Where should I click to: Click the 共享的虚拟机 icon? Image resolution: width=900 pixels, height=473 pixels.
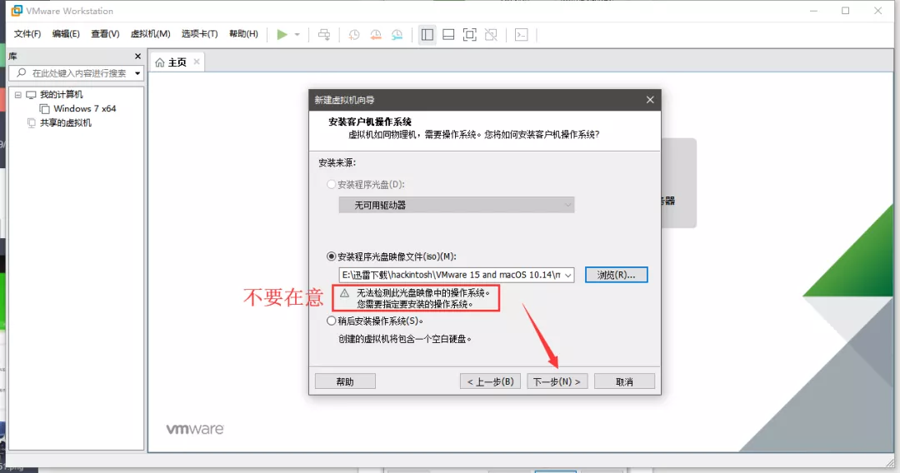click(x=32, y=122)
